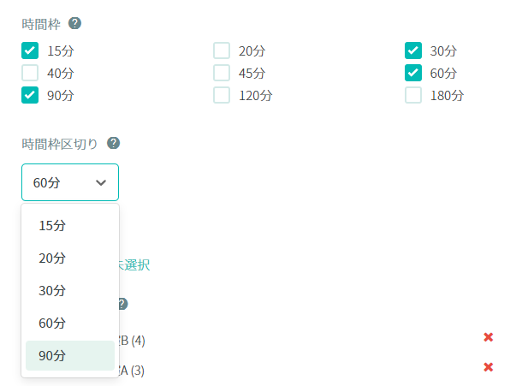
Task: Enable the 120分 time slot
Action: (222, 95)
